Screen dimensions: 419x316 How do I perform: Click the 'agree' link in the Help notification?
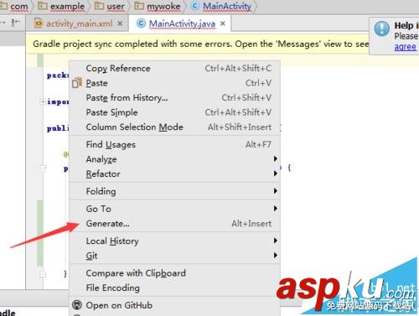[x=405, y=47]
